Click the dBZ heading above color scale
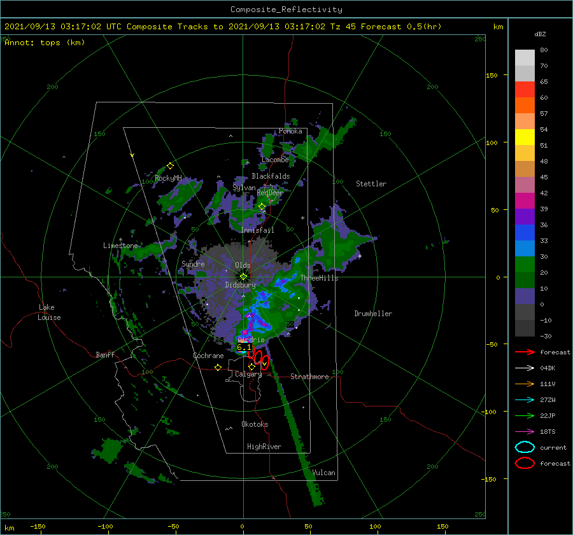The width and height of the screenshot is (573, 535). pyautogui.click(x=540, y=34)
